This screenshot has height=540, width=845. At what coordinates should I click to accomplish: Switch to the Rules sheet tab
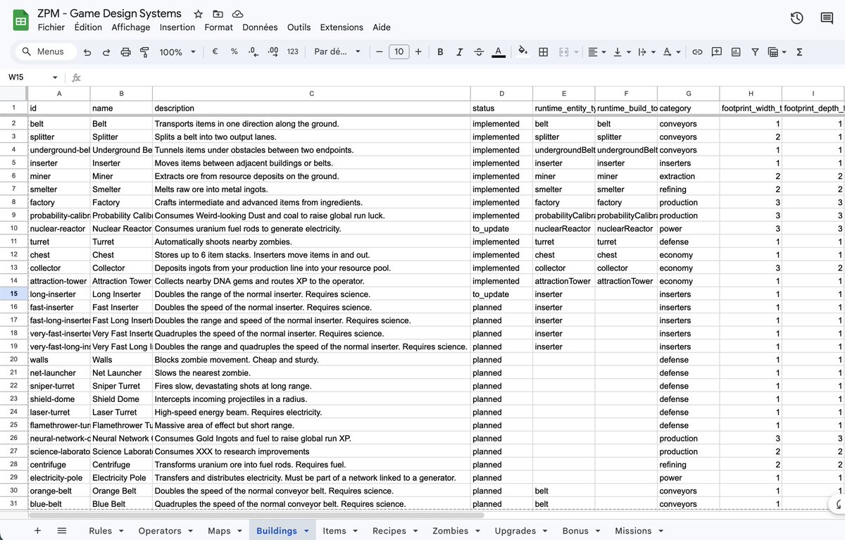click(100, 531)
